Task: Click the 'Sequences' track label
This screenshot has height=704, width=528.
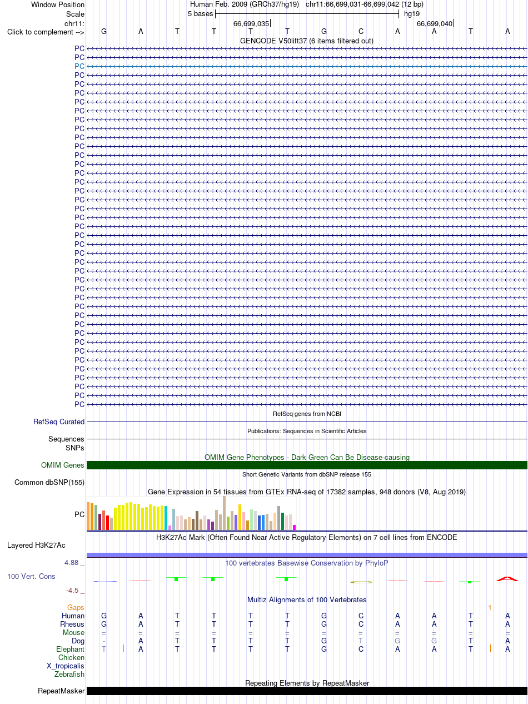Action: 66,439
